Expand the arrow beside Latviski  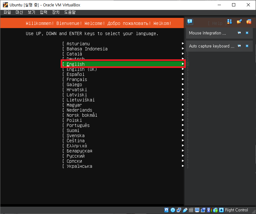pos(183,94)
